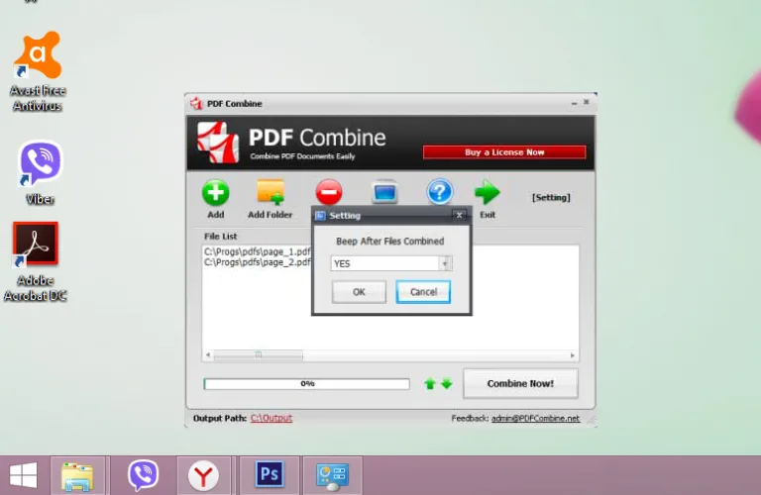Open Photoshop from the taskbar

270,474
